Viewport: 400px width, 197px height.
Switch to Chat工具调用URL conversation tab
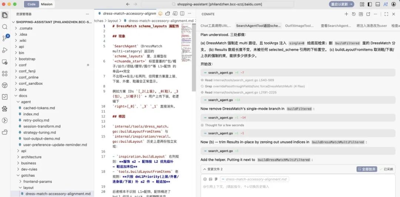pyautogui.click(x=216, y=26)
